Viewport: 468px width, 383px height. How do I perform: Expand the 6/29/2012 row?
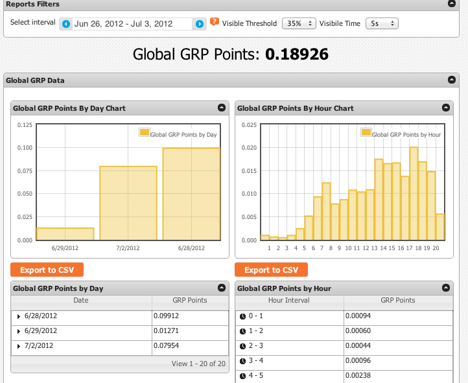pyautogui.click(x=19, y=332)
